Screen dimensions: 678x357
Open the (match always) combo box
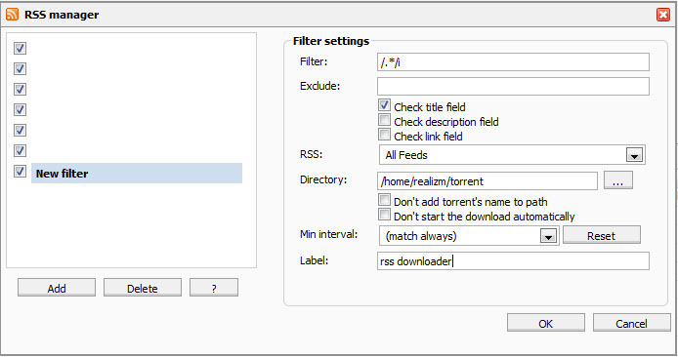(469, 236)
